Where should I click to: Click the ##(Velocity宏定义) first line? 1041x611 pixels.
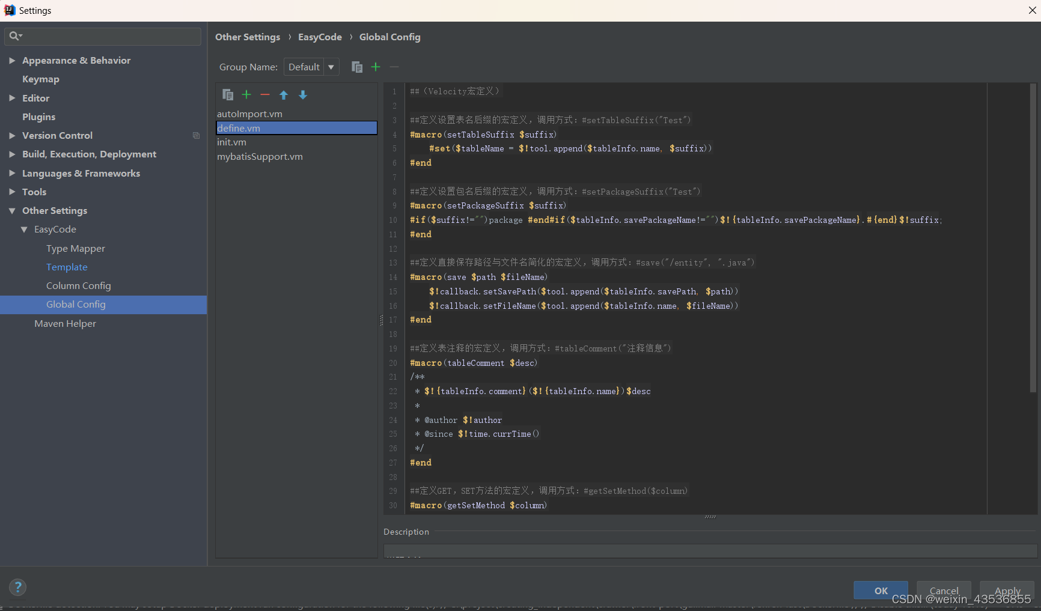tap(454, 91)
